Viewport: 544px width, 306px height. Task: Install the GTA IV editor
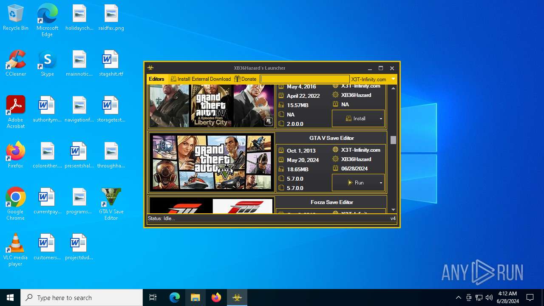[355, 119]
